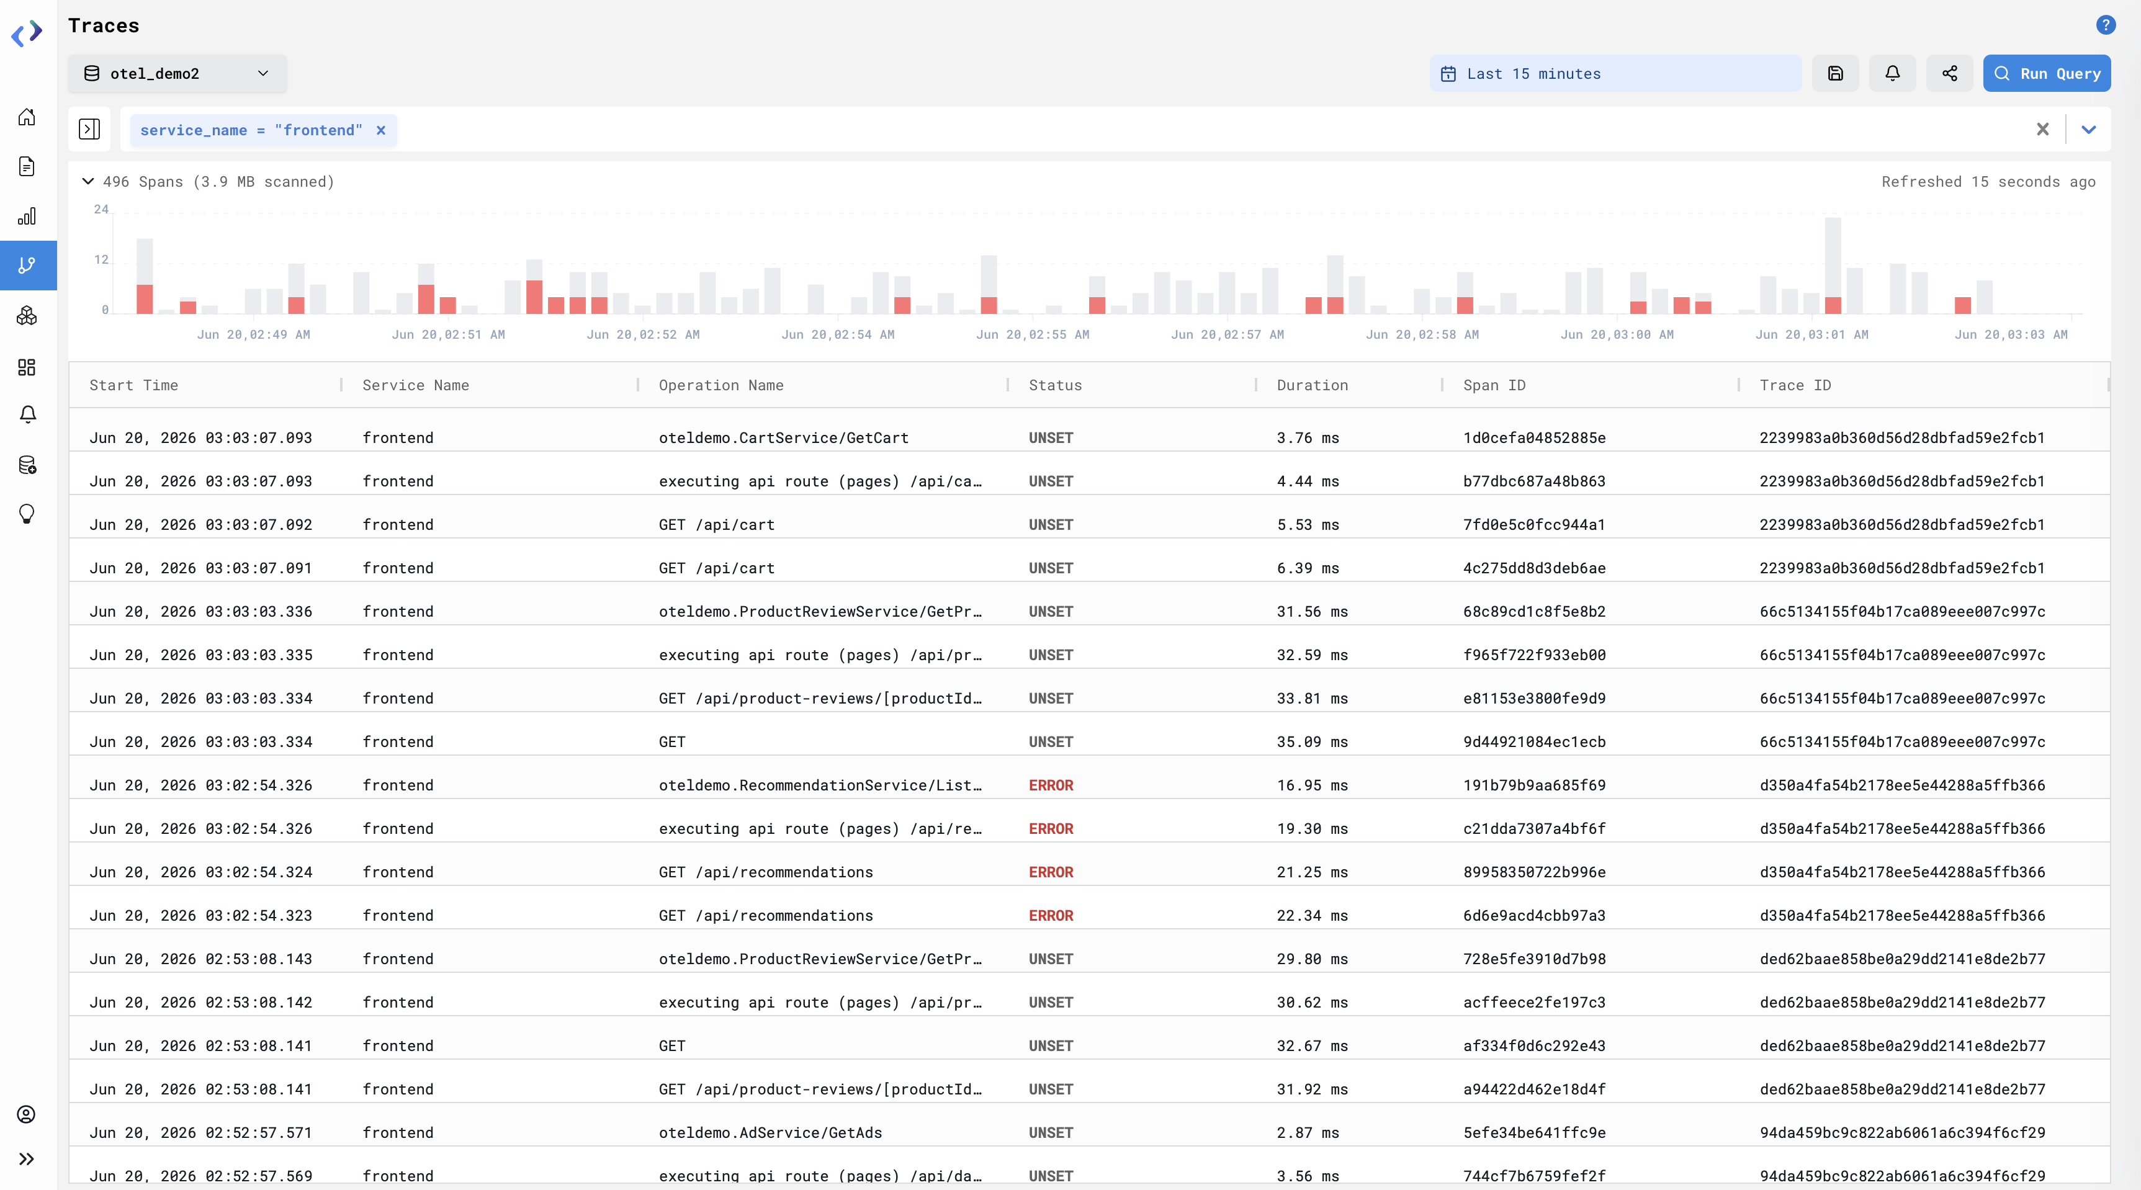
Task: Click the ERROR status for span 191b79b9aa685f69
Action: 1051,784
